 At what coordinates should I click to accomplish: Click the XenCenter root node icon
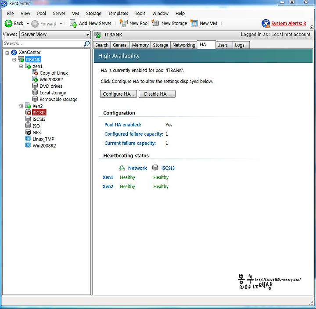click(x=14, y=53)
